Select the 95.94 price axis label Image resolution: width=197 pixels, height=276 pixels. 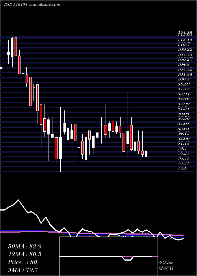(x=184, y=94)
